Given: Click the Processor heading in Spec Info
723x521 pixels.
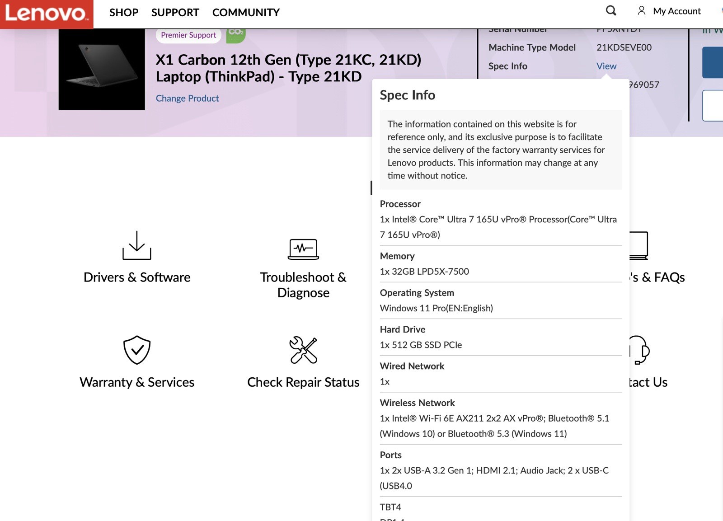Looking at the screenshot, I should [400, 204].
